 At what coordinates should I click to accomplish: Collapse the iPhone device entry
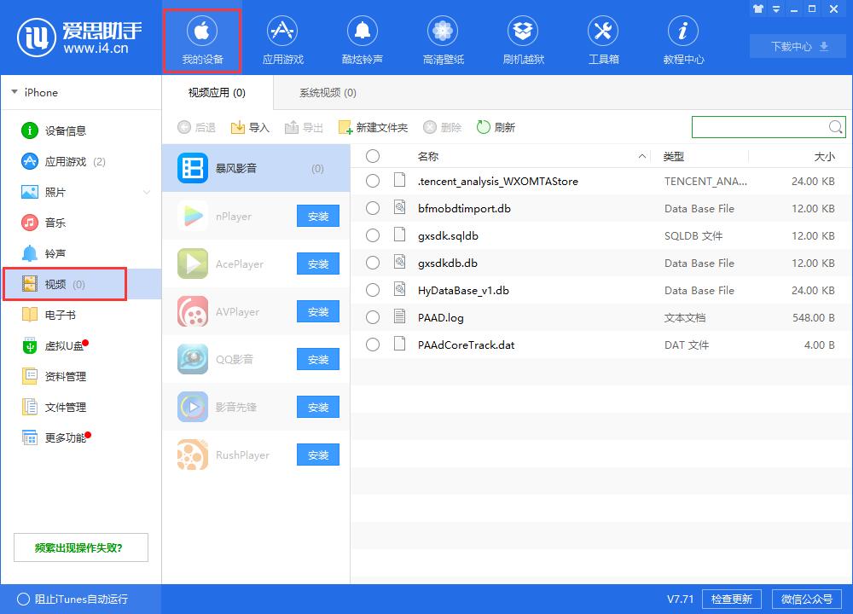click(x=13, y=92)
